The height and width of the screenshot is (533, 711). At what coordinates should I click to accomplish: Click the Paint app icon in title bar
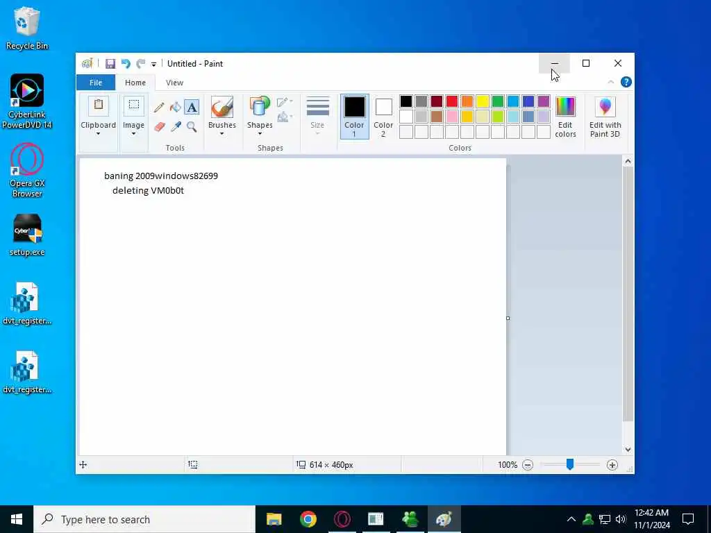87,63
